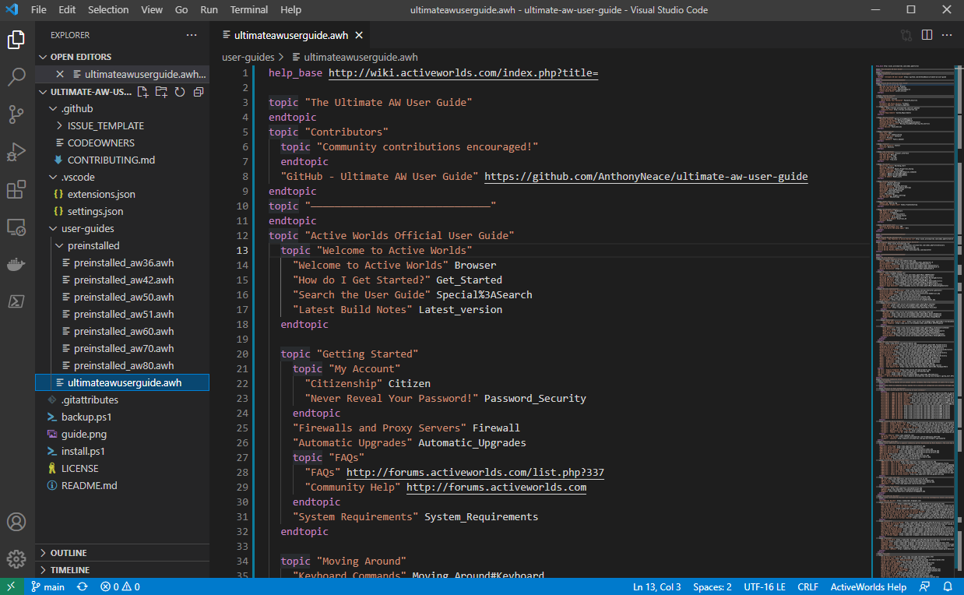Select the ultimateawuserguide.awh editor tab
Image resolution: width=964 pixels, height=595 pixels.
pos(291,35)
